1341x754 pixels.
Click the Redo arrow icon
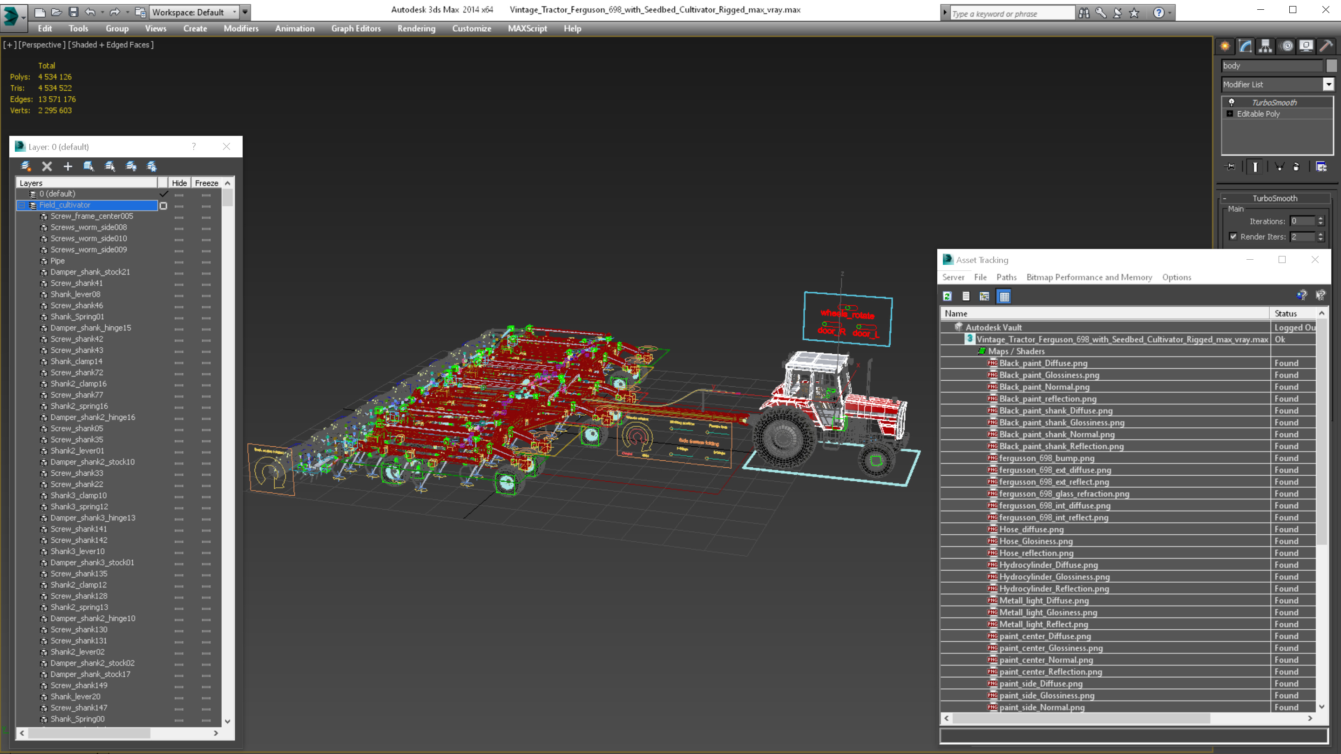pos(115,12)
